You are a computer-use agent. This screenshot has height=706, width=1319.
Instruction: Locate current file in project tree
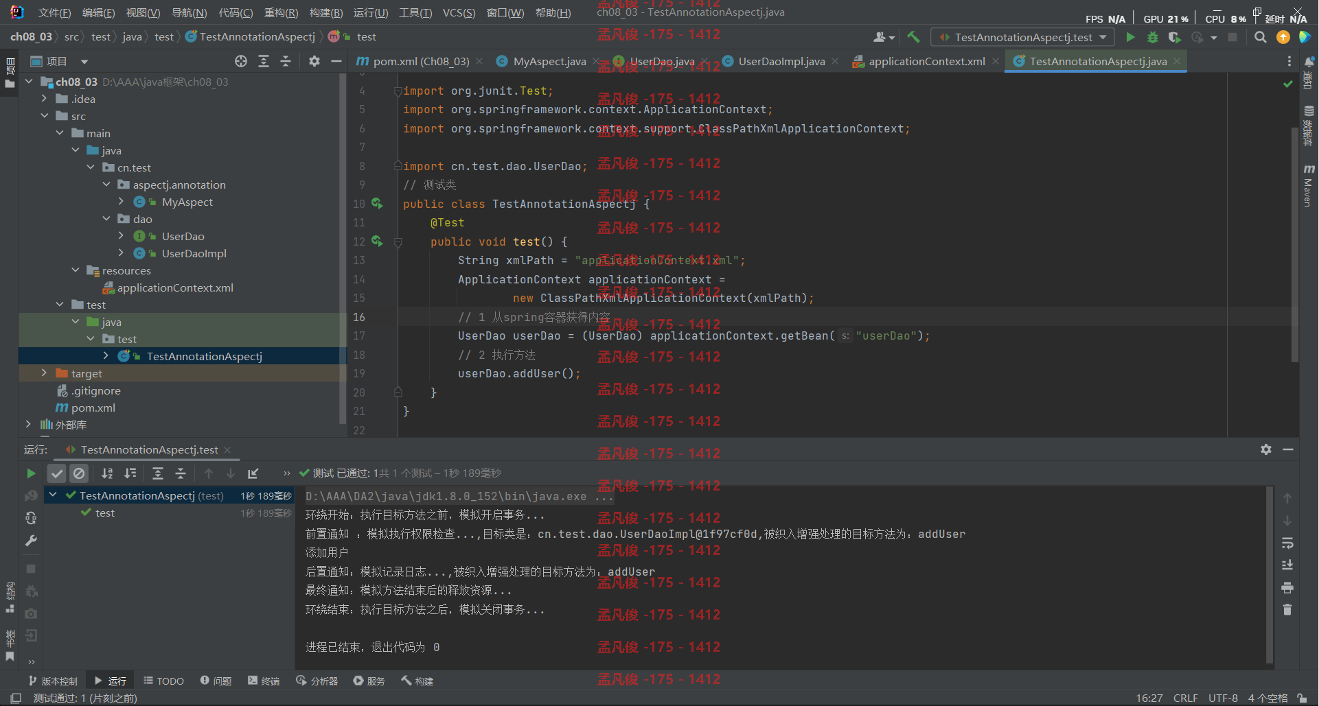click(241, 61)
